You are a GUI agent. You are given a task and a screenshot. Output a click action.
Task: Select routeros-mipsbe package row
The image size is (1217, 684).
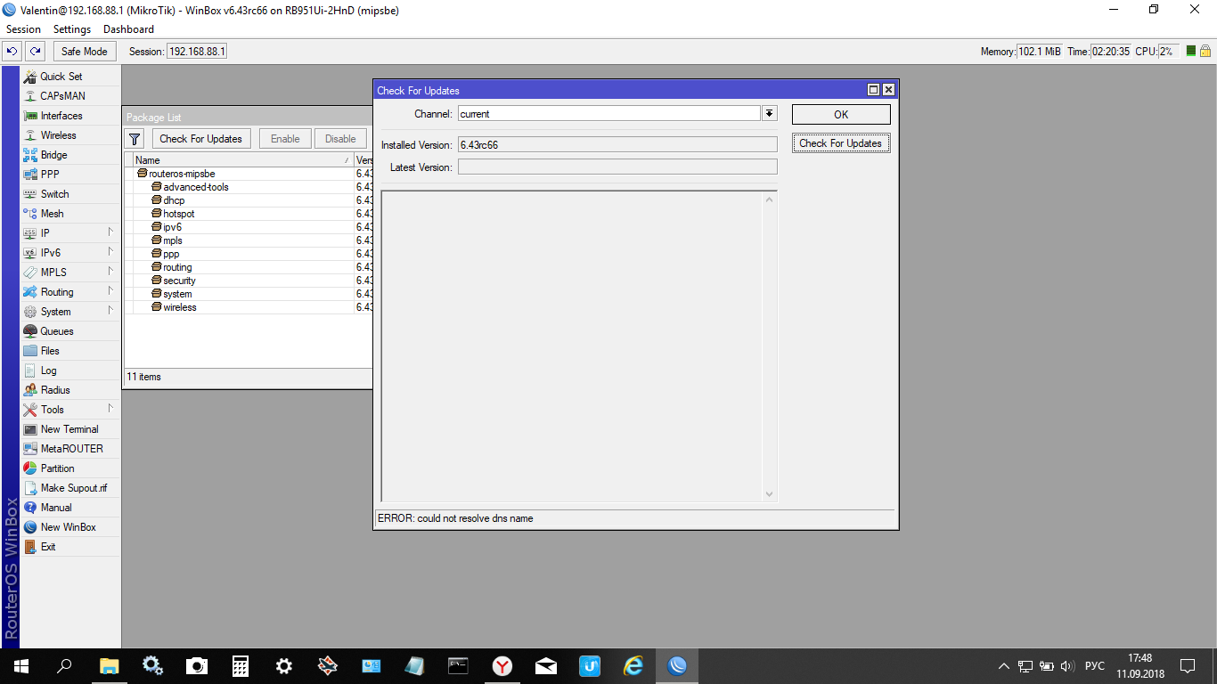(249, 174)
